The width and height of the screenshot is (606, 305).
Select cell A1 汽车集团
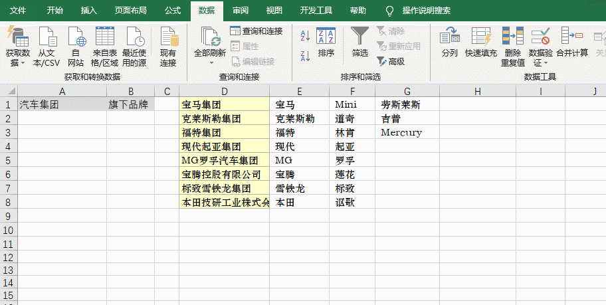[x=62, y=104]
